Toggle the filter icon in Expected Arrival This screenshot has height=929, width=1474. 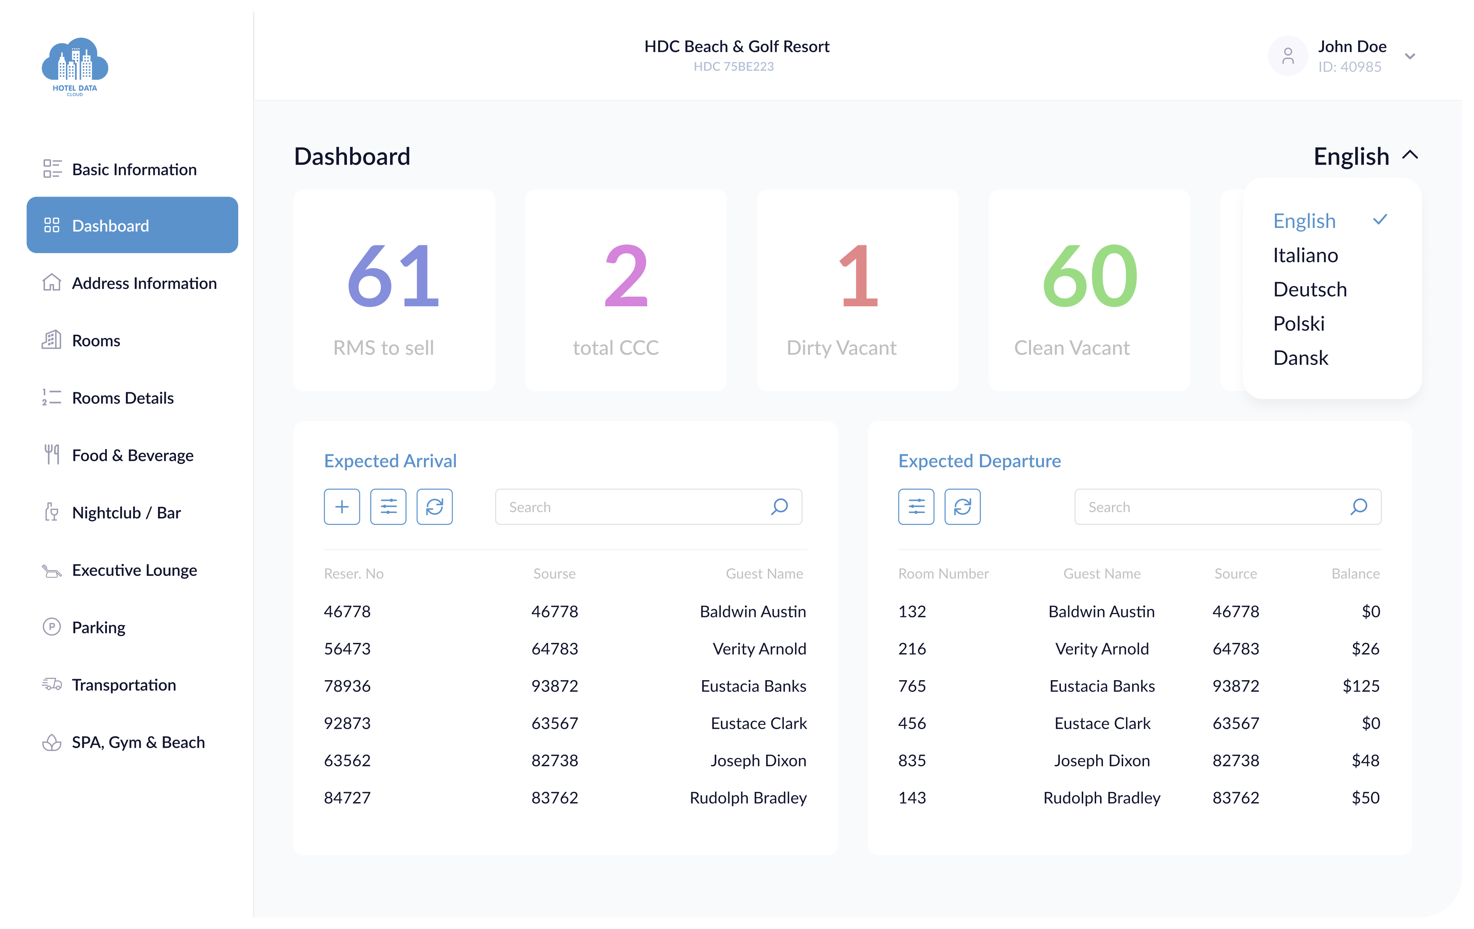(388, 506)
